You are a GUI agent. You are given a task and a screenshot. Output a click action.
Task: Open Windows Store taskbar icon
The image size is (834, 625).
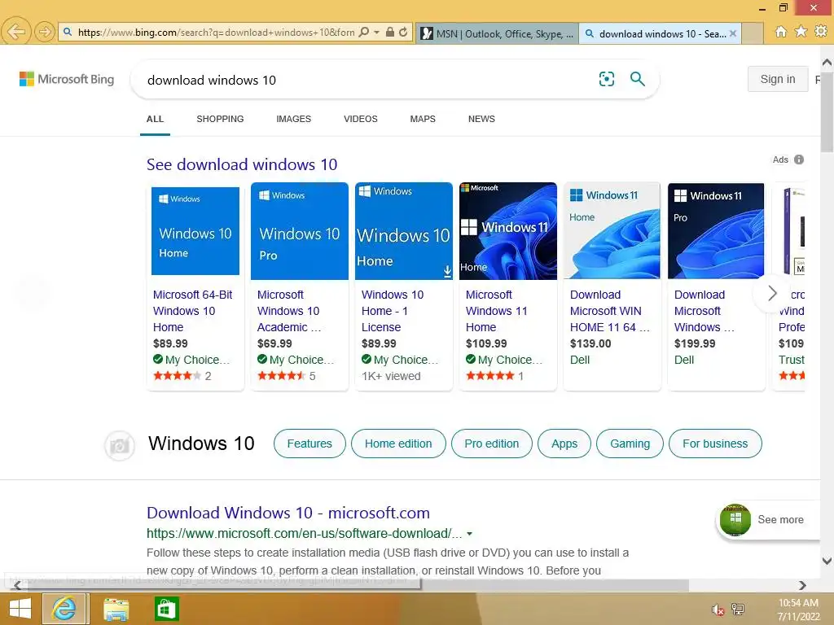(166, 609)
